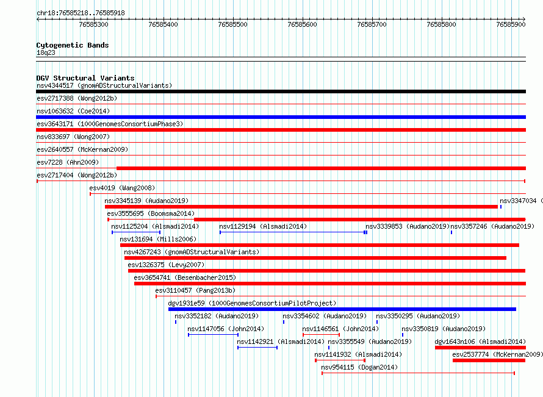543x397 pixels.
Task: Click the DGV Structural Variants track title
Action: point(85,78)
